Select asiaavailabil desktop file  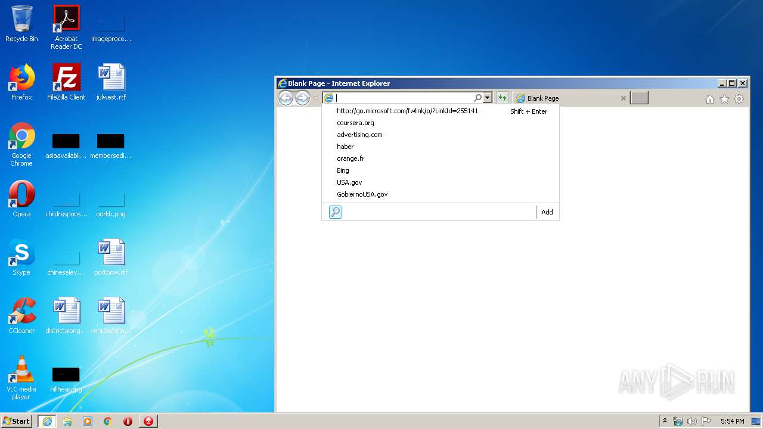tap(66, 146)
